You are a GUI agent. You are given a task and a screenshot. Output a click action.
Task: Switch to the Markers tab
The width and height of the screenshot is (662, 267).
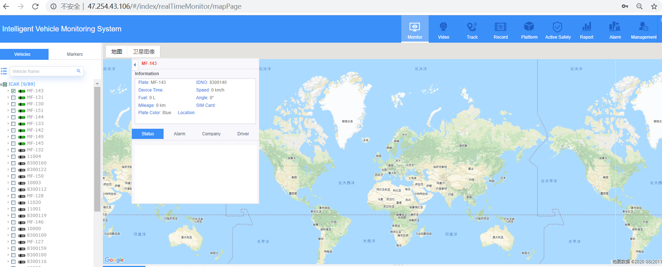click(x=75, y=54)
